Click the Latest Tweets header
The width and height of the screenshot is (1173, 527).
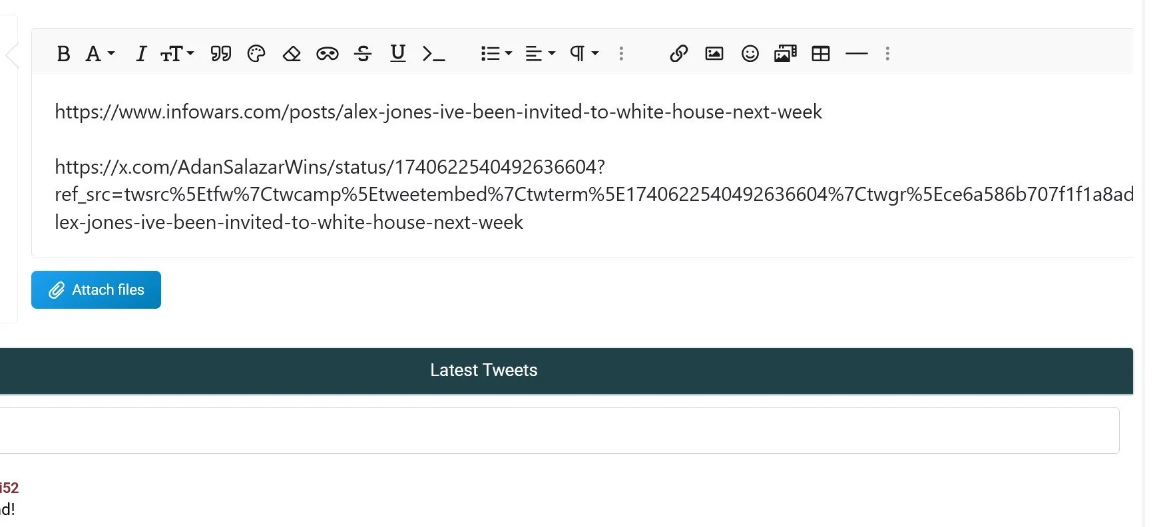click(x=483, y=371)
